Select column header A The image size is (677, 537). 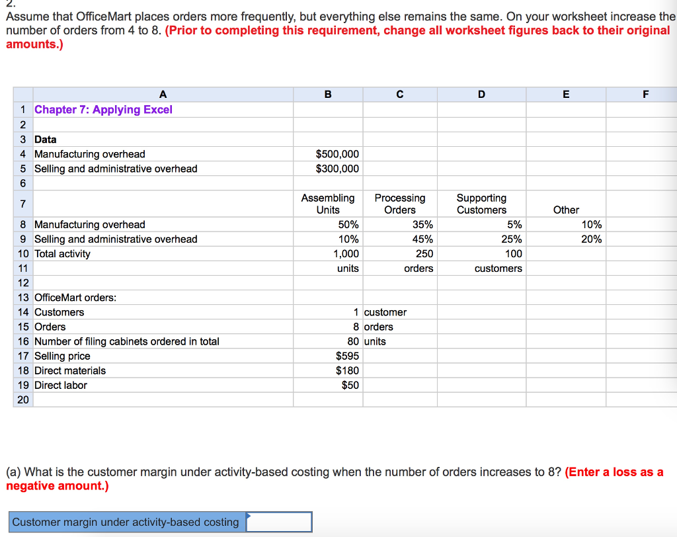(163, 94)
